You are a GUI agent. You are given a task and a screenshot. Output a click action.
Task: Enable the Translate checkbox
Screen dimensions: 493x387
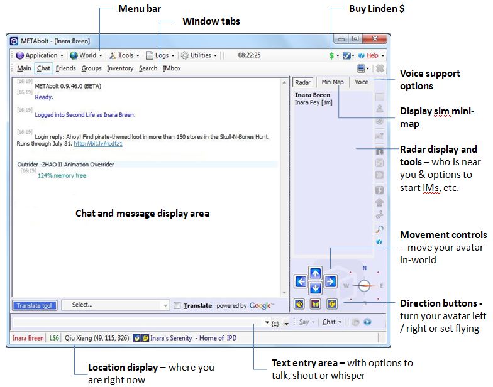click(177, 306)
